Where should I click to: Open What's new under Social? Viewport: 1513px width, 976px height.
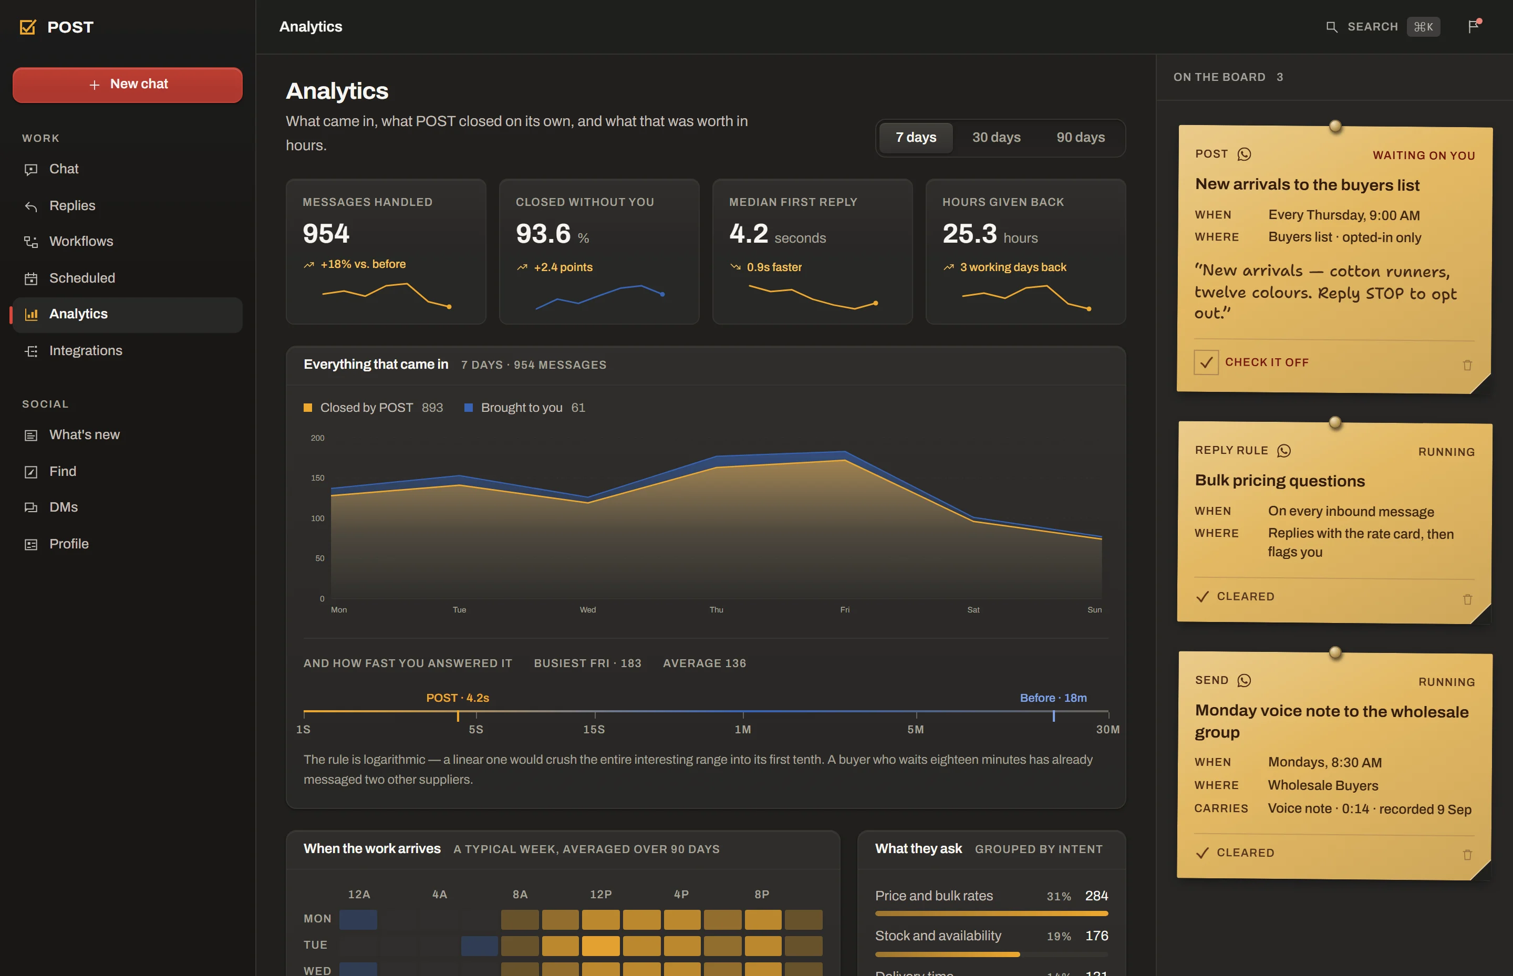pyautogui.click(x=128, y=435)
